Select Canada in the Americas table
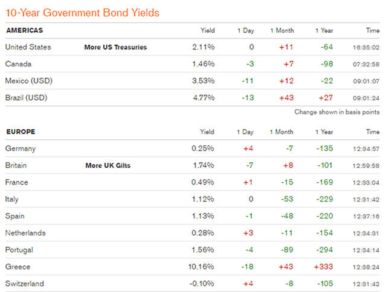The image size is (389, 292). pyautogui.click(x=18, y=64)
